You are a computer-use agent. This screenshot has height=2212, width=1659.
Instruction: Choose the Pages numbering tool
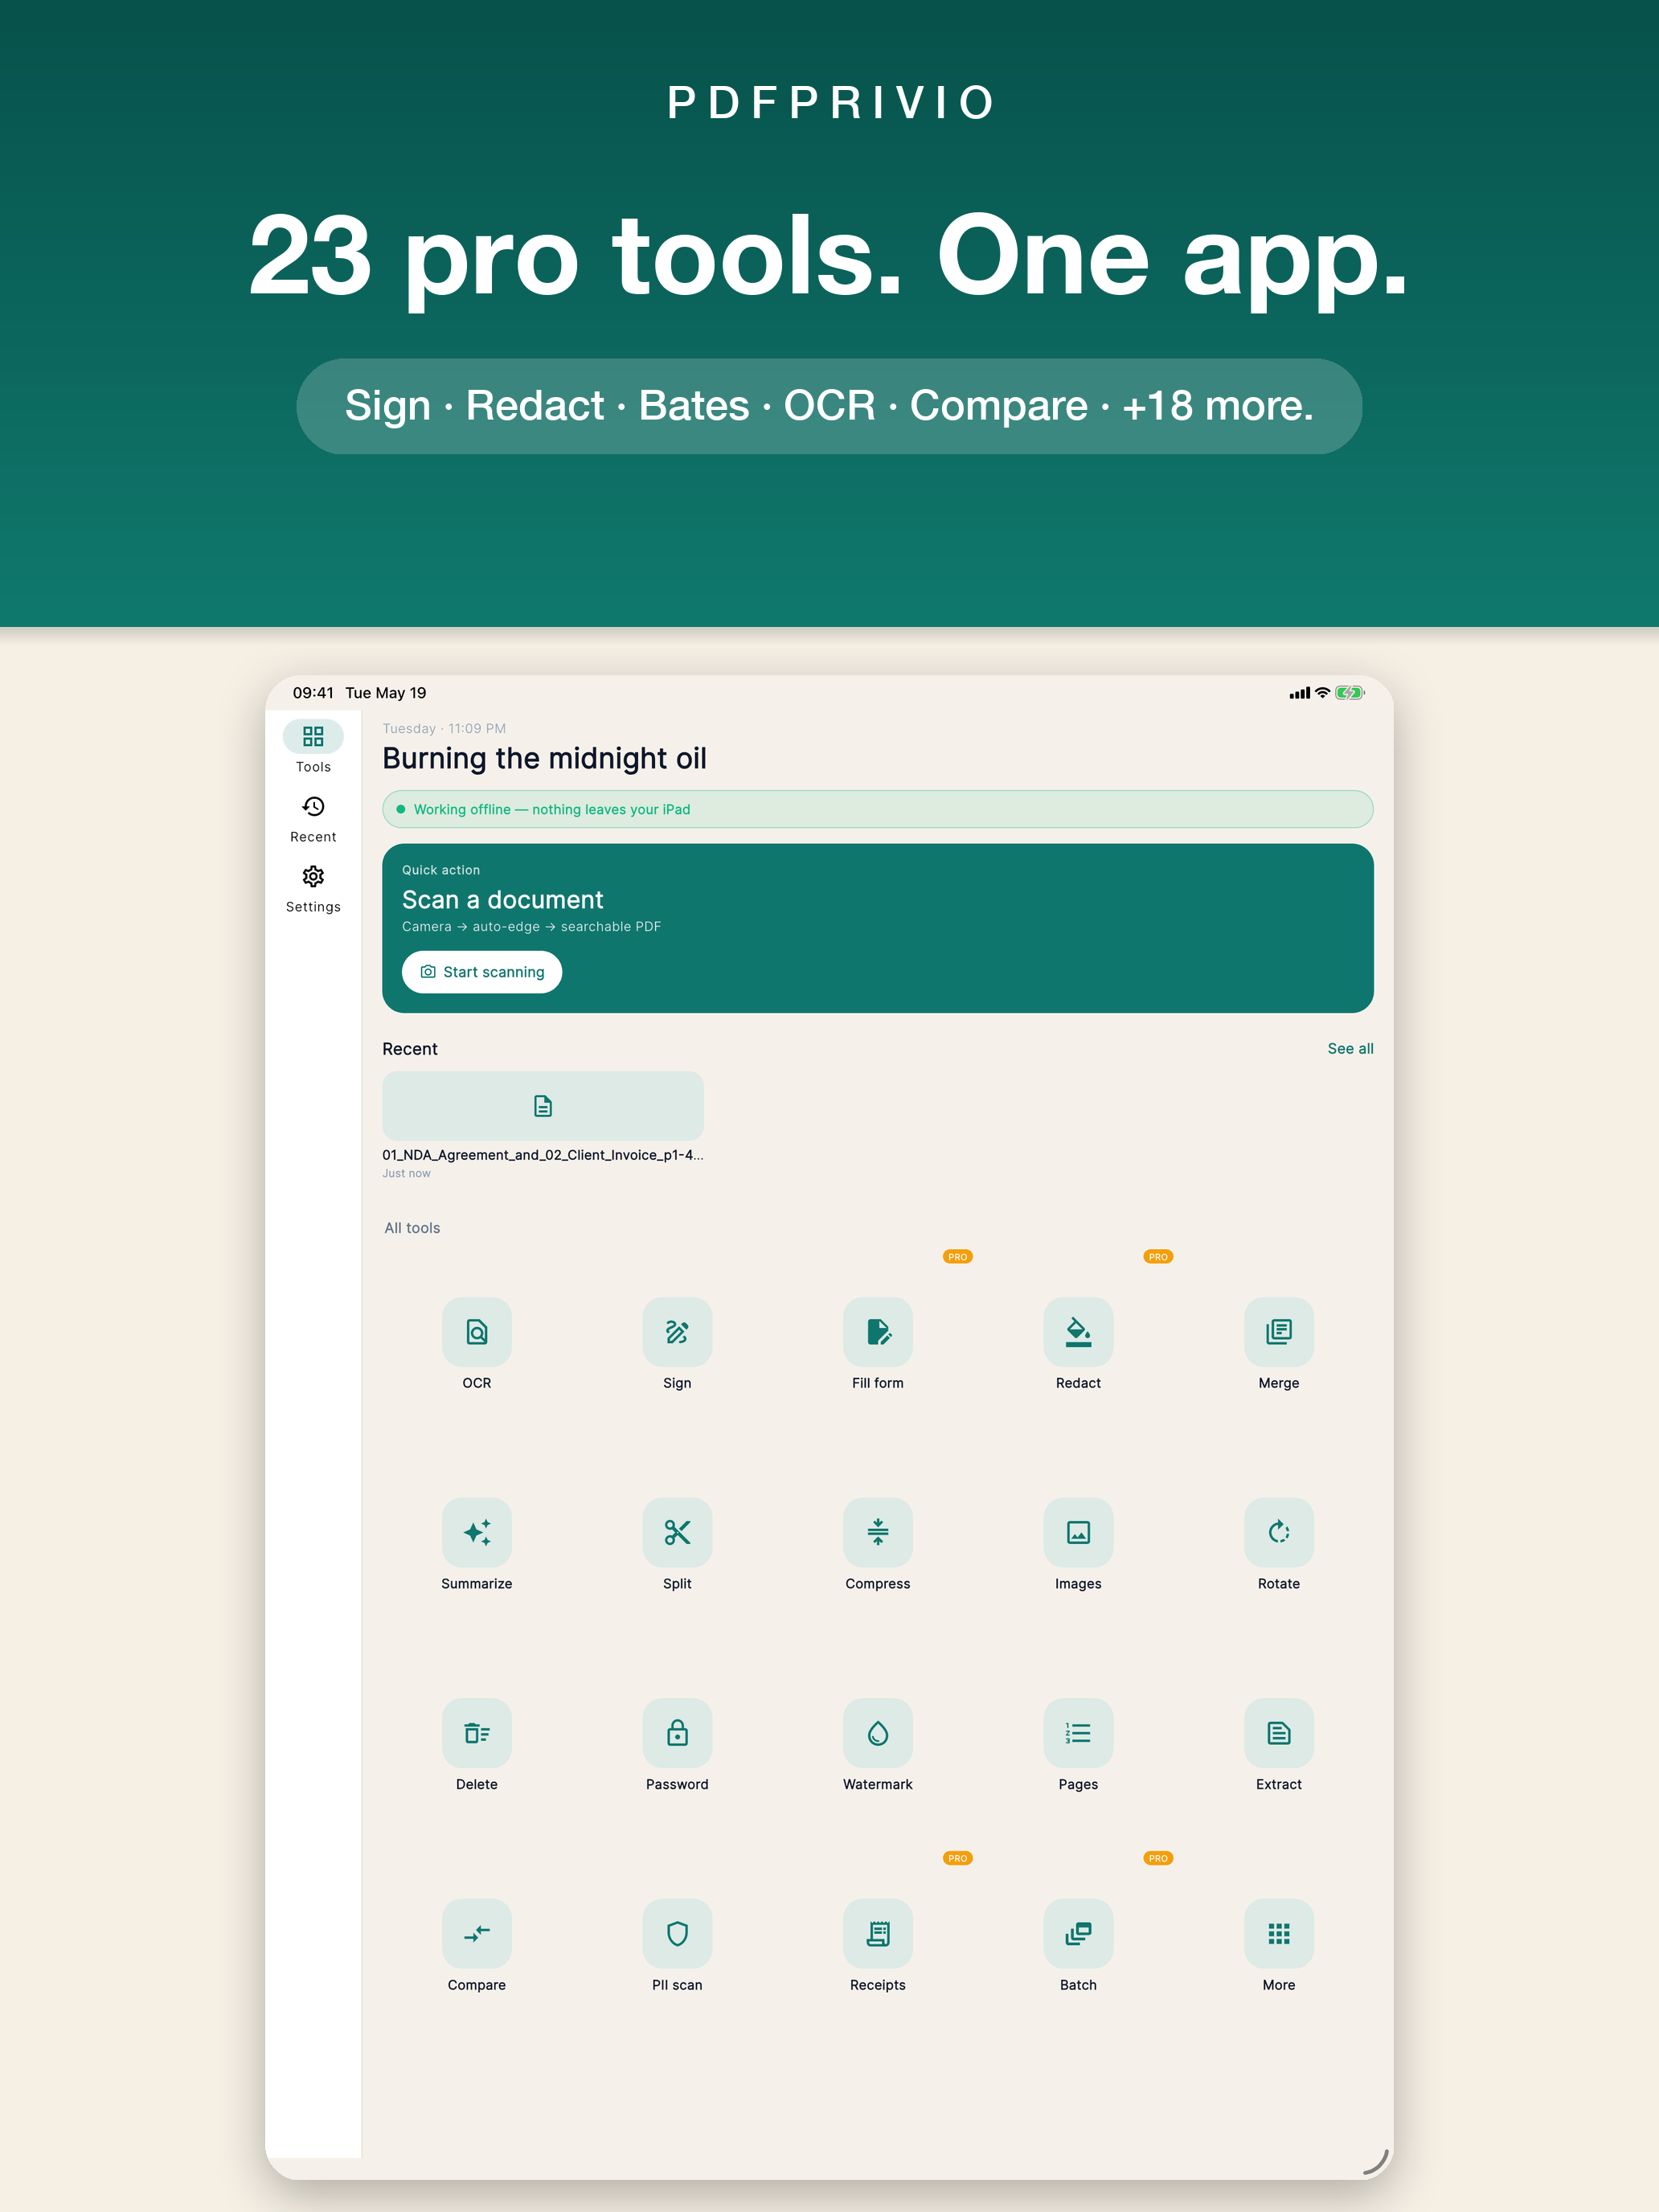[x=1078, y=1733]
